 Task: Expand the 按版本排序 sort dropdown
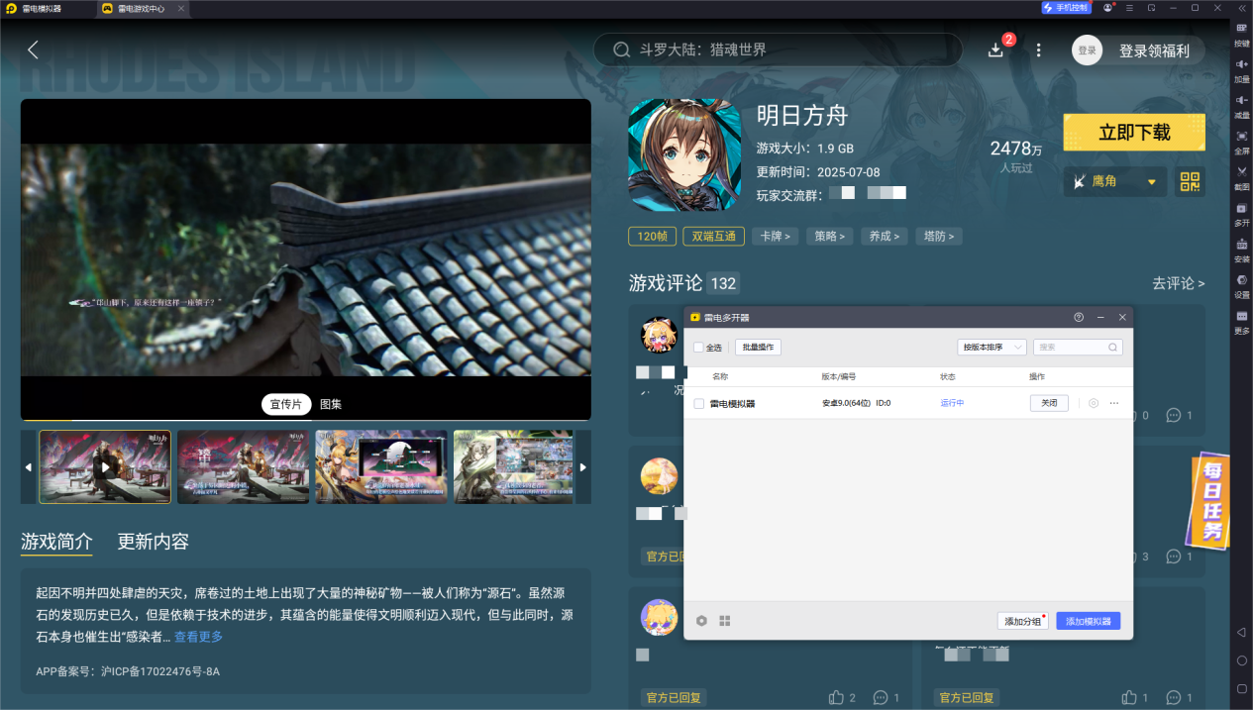point(991,348)
